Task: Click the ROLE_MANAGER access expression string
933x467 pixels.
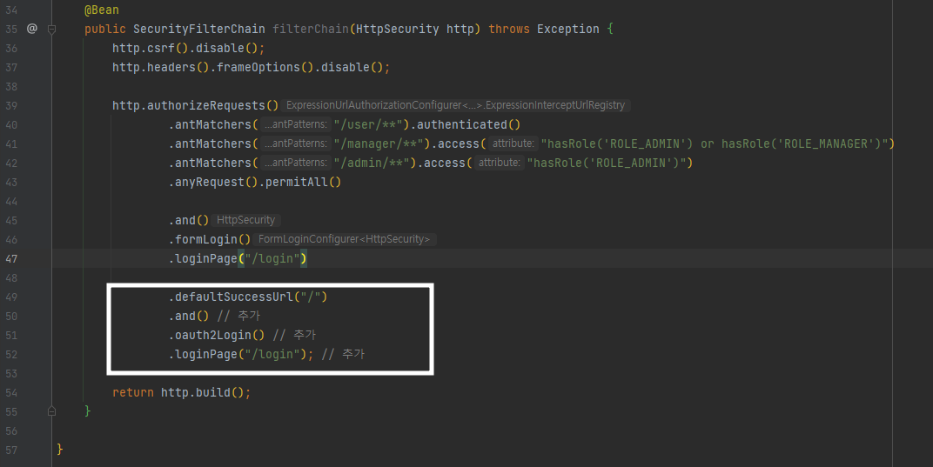Action: click(715, 144)
